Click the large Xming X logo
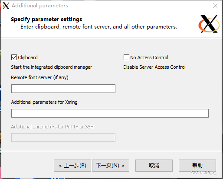The image size is (223, 179). pos(209,24)
